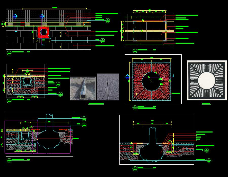This screenshot has height=177, width=228.
Task: Click the cyan U-shaped drain channel in middle-left section
Action: 27,82
